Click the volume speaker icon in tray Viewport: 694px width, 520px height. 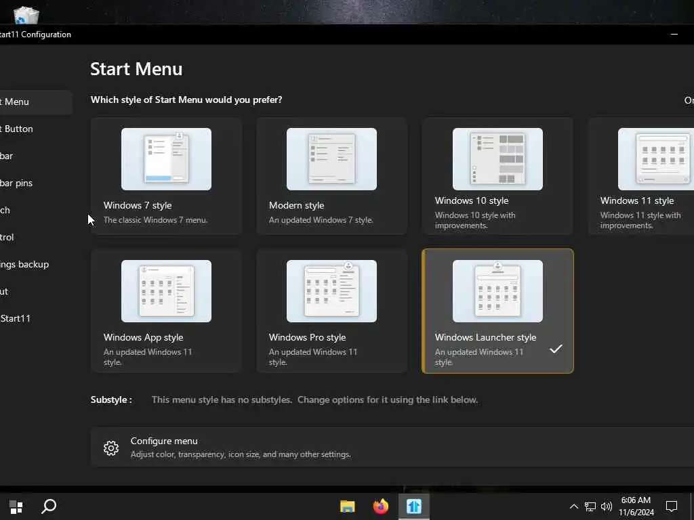[607, 506]
